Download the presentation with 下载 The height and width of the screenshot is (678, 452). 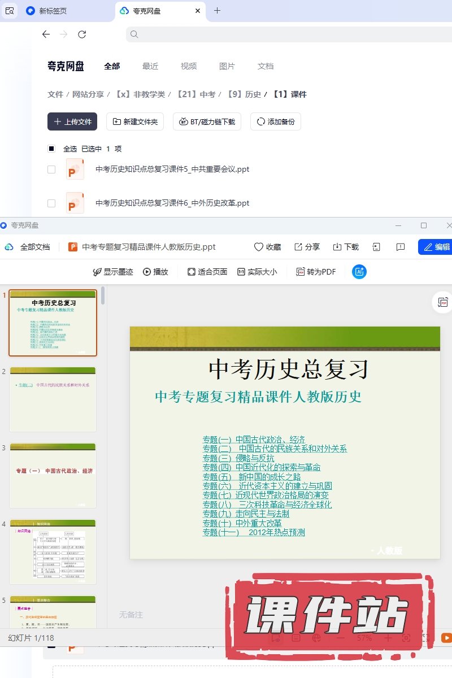click(346, 247)
